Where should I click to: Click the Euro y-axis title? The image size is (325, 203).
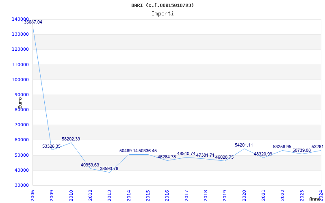click(x=20, y=102)
